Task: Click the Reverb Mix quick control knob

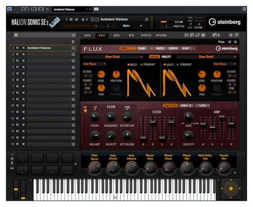Action: [224, 167]
